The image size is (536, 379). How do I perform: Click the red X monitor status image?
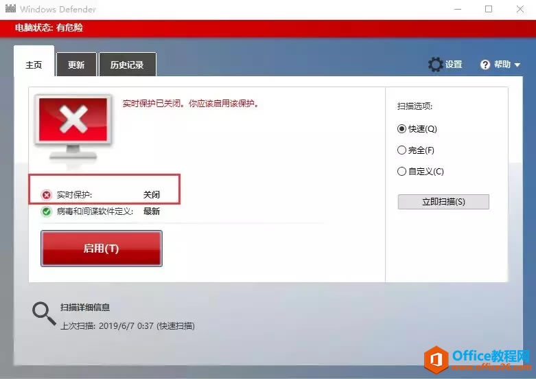73,127
